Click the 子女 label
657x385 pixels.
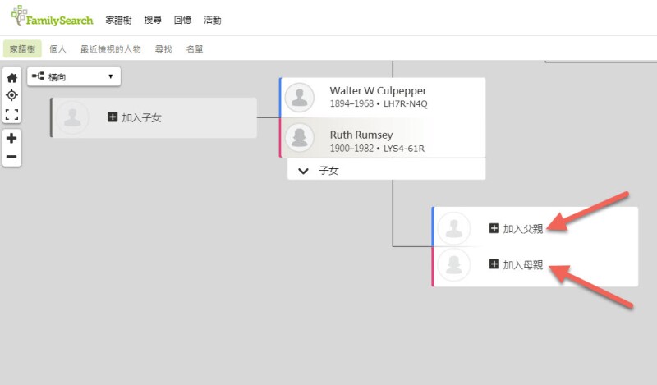329,171
